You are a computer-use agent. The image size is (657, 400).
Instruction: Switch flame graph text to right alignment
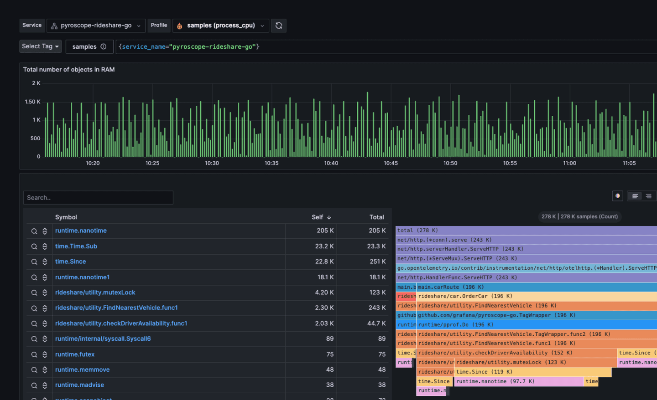pos(648,196)
